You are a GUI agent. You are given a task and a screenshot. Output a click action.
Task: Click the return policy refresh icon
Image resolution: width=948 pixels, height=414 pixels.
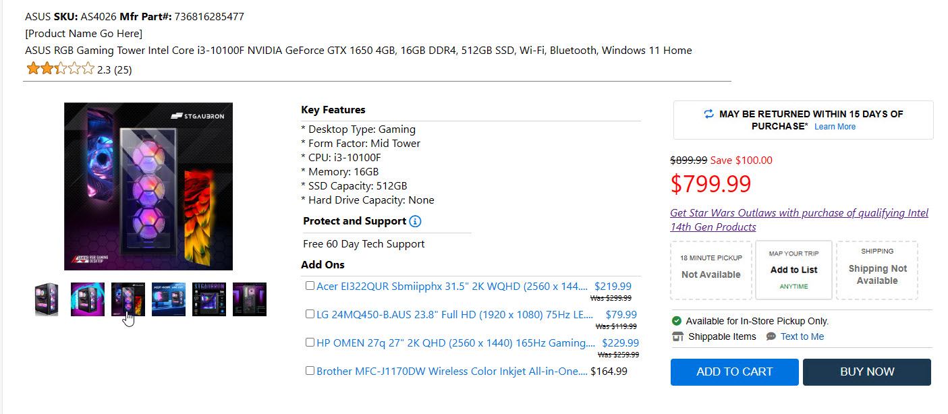(x=708, y=114)
